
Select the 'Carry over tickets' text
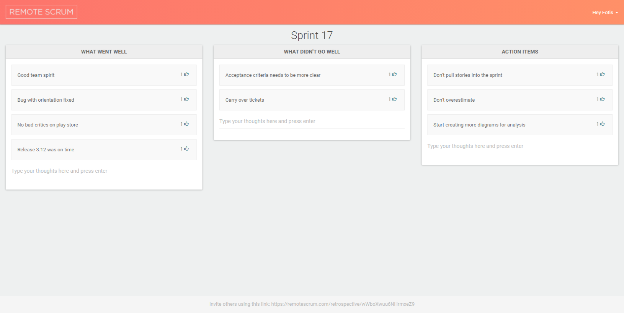[x=245, y=100]
